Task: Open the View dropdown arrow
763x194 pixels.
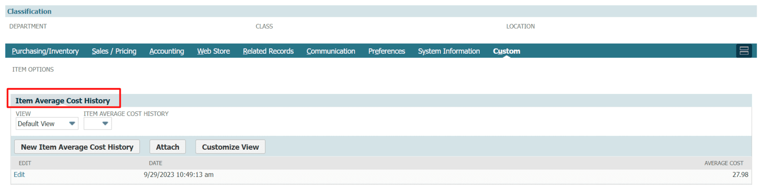Action: coord(72,123)
